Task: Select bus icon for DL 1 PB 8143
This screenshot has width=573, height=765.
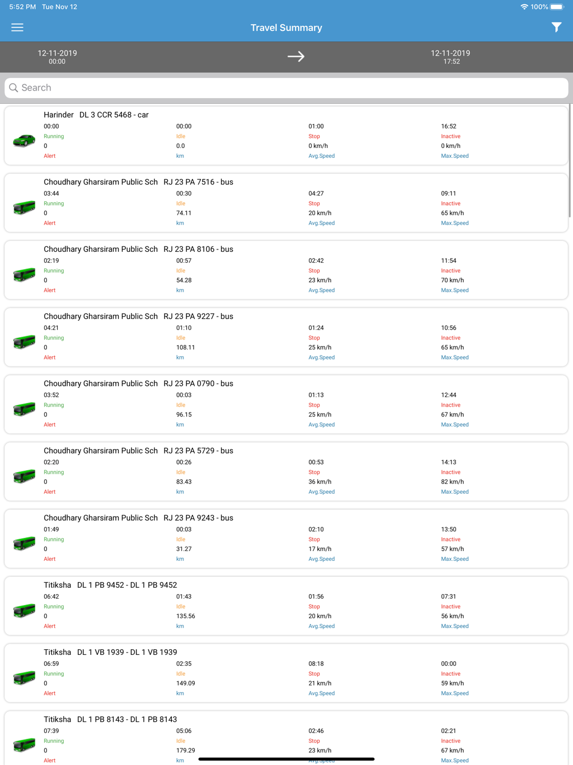Action: pyautogui.click(x=24, y=744)
